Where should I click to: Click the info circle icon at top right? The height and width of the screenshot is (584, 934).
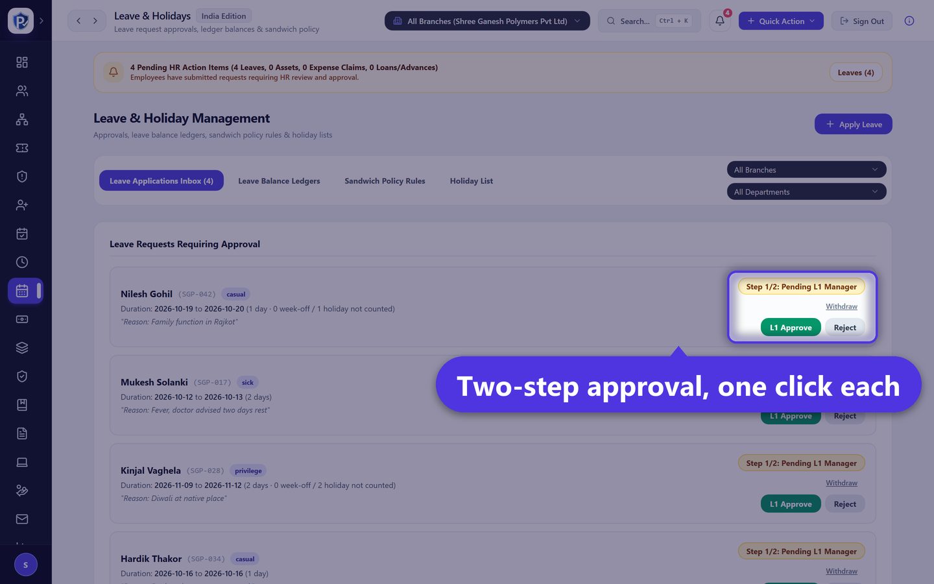pos(909,21)
